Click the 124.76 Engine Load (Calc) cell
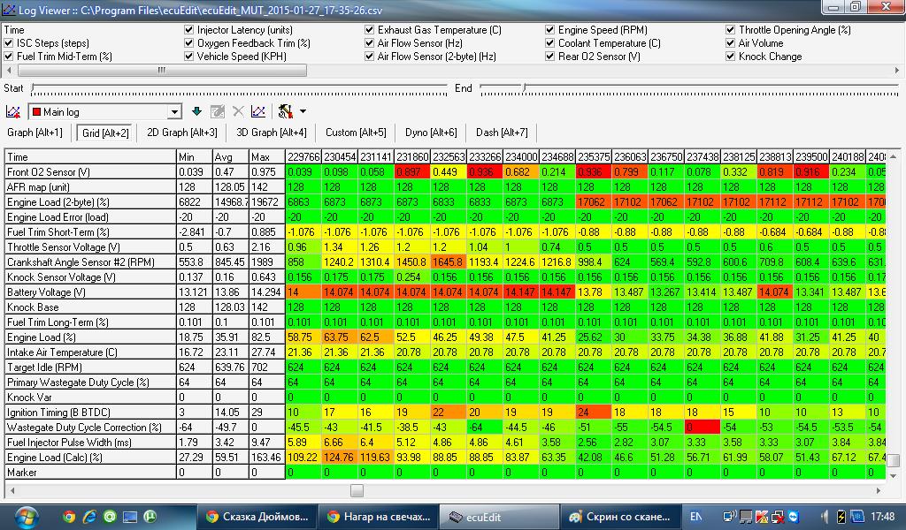Viewport: 906px width, 530px height. click(341, 457)
